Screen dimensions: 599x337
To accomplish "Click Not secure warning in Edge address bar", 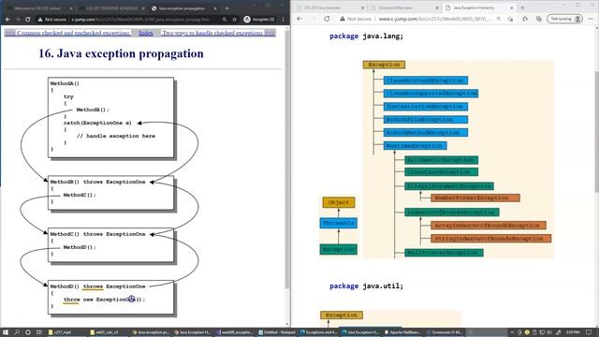I will click(x=356, y=19).
